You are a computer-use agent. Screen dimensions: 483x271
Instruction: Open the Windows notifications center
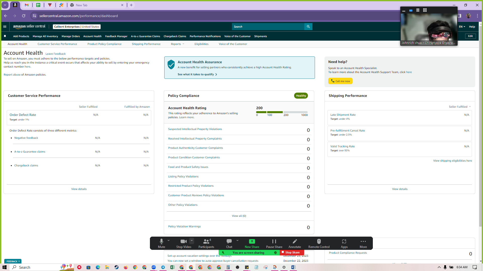pos(475,267)
